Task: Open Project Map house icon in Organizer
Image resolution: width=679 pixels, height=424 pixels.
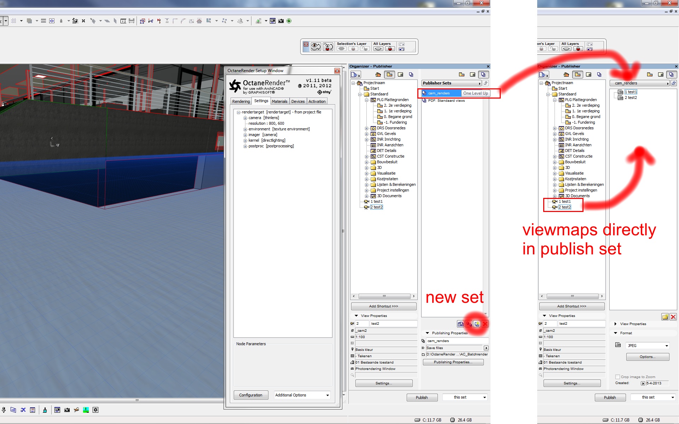Action: (x=378, y=75)
